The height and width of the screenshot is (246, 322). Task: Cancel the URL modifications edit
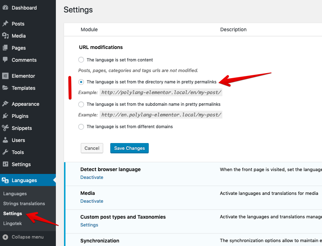pyautogui.click(x=92, y=148)
